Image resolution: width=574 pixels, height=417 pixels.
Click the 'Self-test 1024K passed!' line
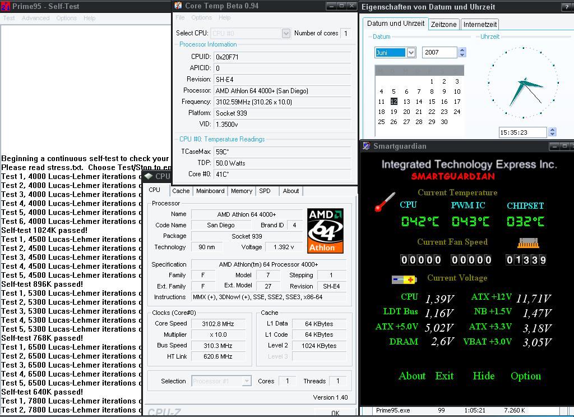pyautogui.click(x=44, y=230)
